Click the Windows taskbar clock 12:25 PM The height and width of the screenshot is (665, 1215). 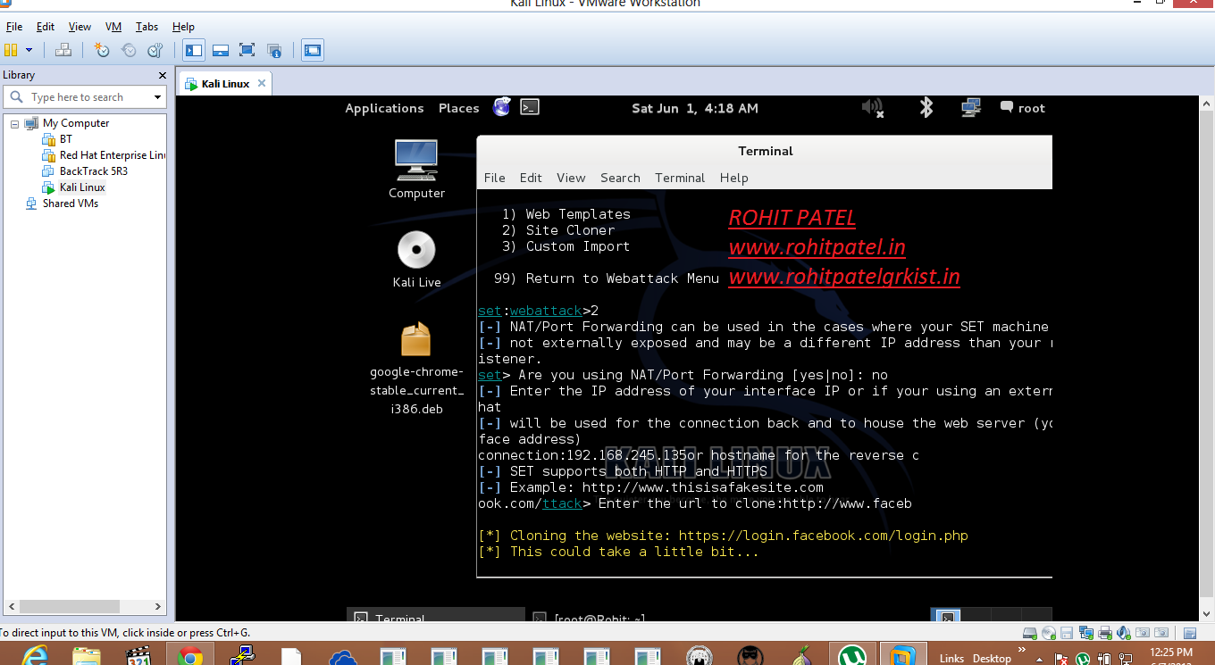tap(1172, 653)
